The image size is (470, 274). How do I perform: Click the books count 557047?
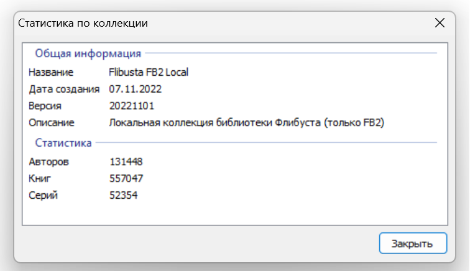point(126,178)
